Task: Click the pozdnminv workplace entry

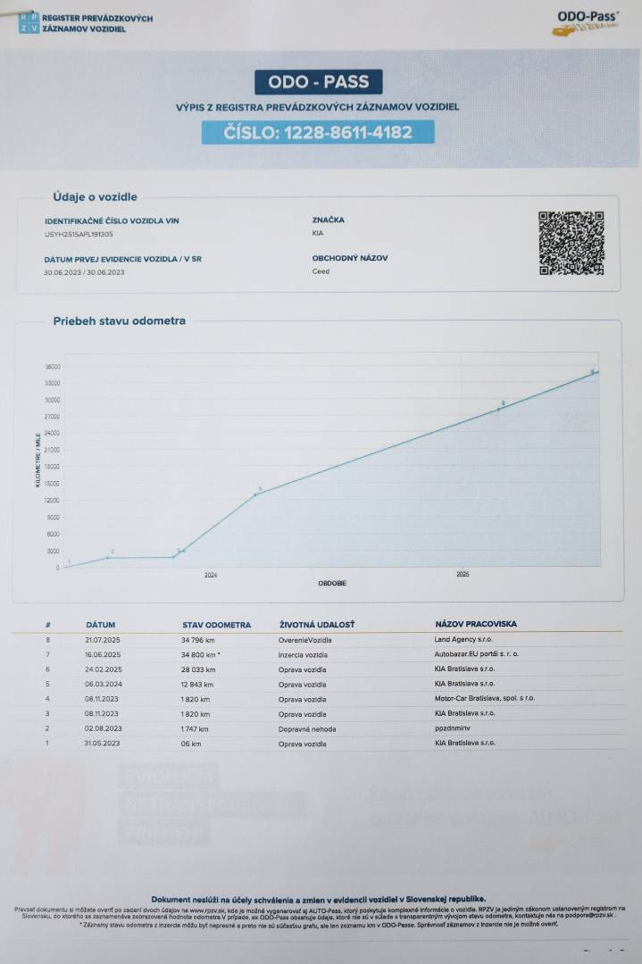Action: (452, 728)
